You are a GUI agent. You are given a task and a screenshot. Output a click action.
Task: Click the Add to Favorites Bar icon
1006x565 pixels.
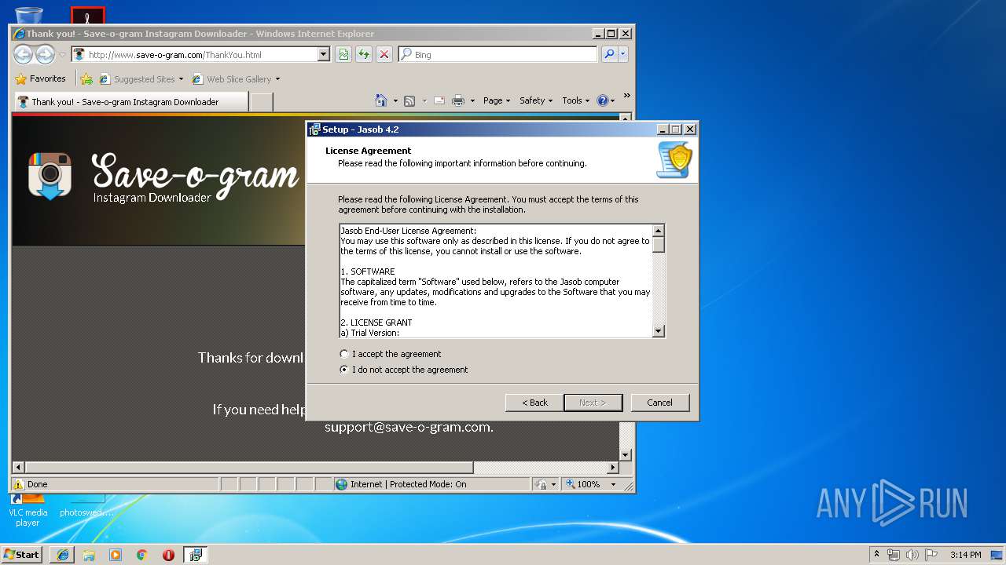coord(86,79)
